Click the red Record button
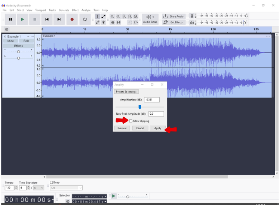Viewport: 279px width, 205px height. pyautogui.click(x=72, y=19)
